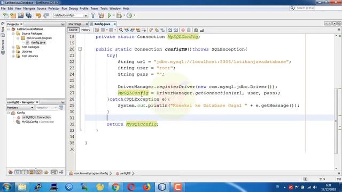Image resolution: width=342 pixels, height=192 pixels.
Task: Click the Toggle Highlight Search icon
Action: pos(138,30)
